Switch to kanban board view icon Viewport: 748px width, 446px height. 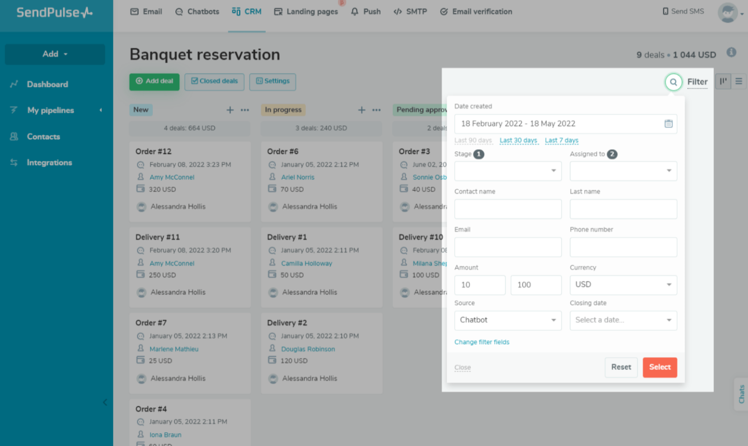click(723, 81)
